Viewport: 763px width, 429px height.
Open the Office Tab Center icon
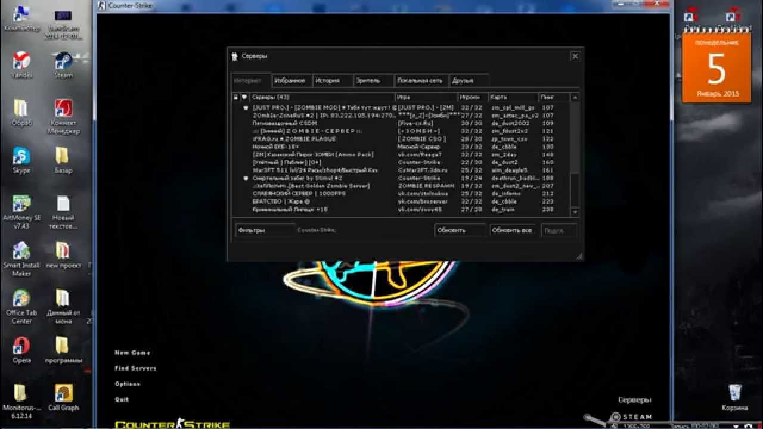(21, 306)
